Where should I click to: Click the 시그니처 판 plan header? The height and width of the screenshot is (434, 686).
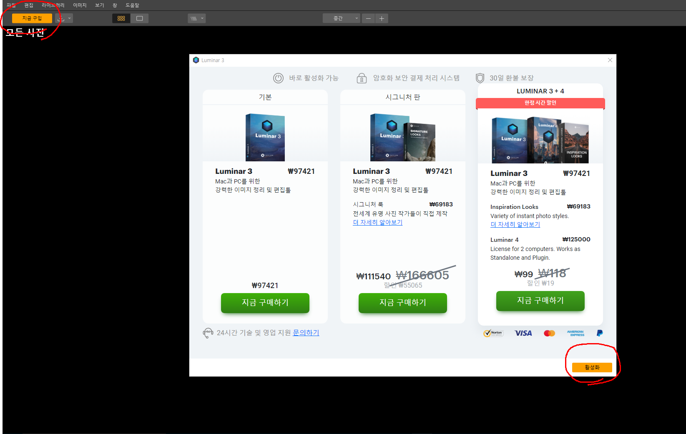(403, 97)
